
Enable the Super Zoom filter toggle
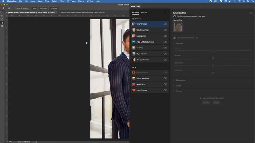(x=165, y=36)
